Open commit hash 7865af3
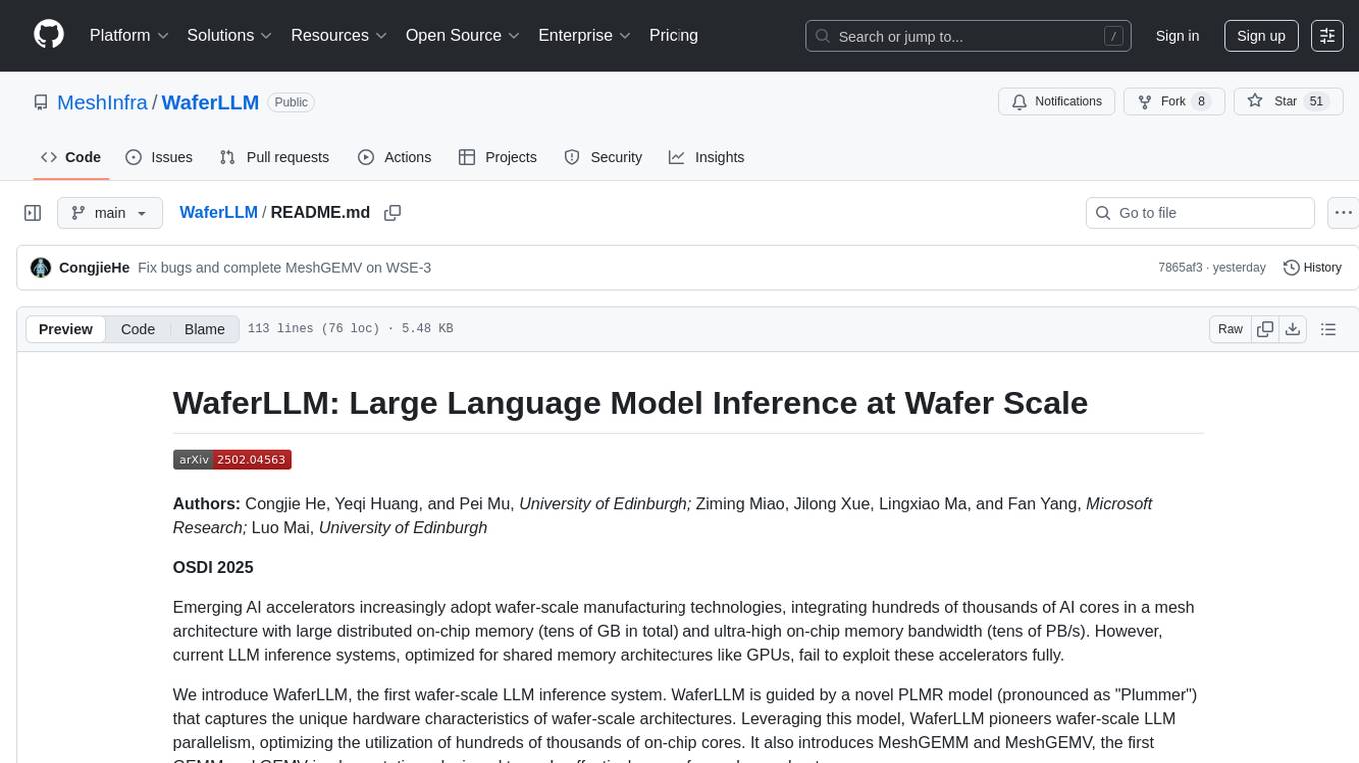Viewport: 1359px width, 763px height. pyautogui.click(x=1180, y=268)
